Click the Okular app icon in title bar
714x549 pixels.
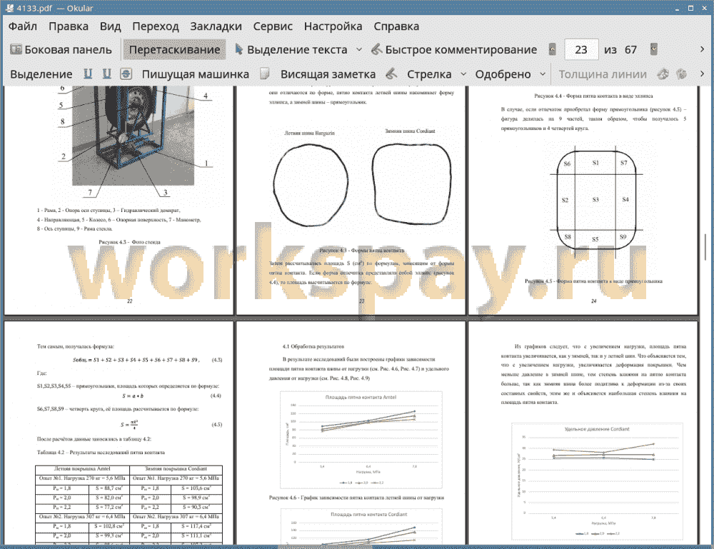point(9,8)
